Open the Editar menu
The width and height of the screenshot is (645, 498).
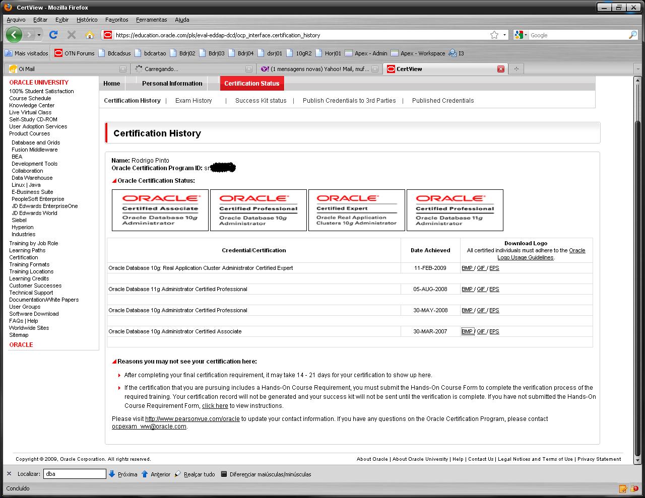point(40,20)
